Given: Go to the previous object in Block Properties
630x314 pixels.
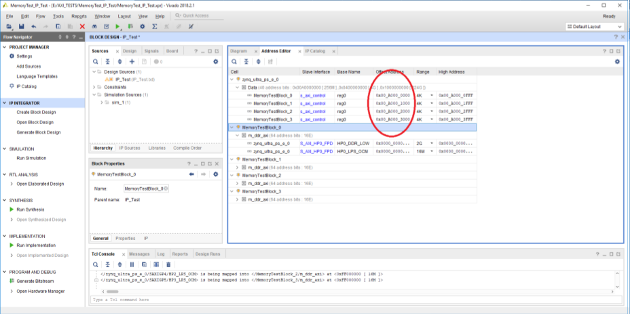Looking at the screenshot, I should [x=191, y=174].
